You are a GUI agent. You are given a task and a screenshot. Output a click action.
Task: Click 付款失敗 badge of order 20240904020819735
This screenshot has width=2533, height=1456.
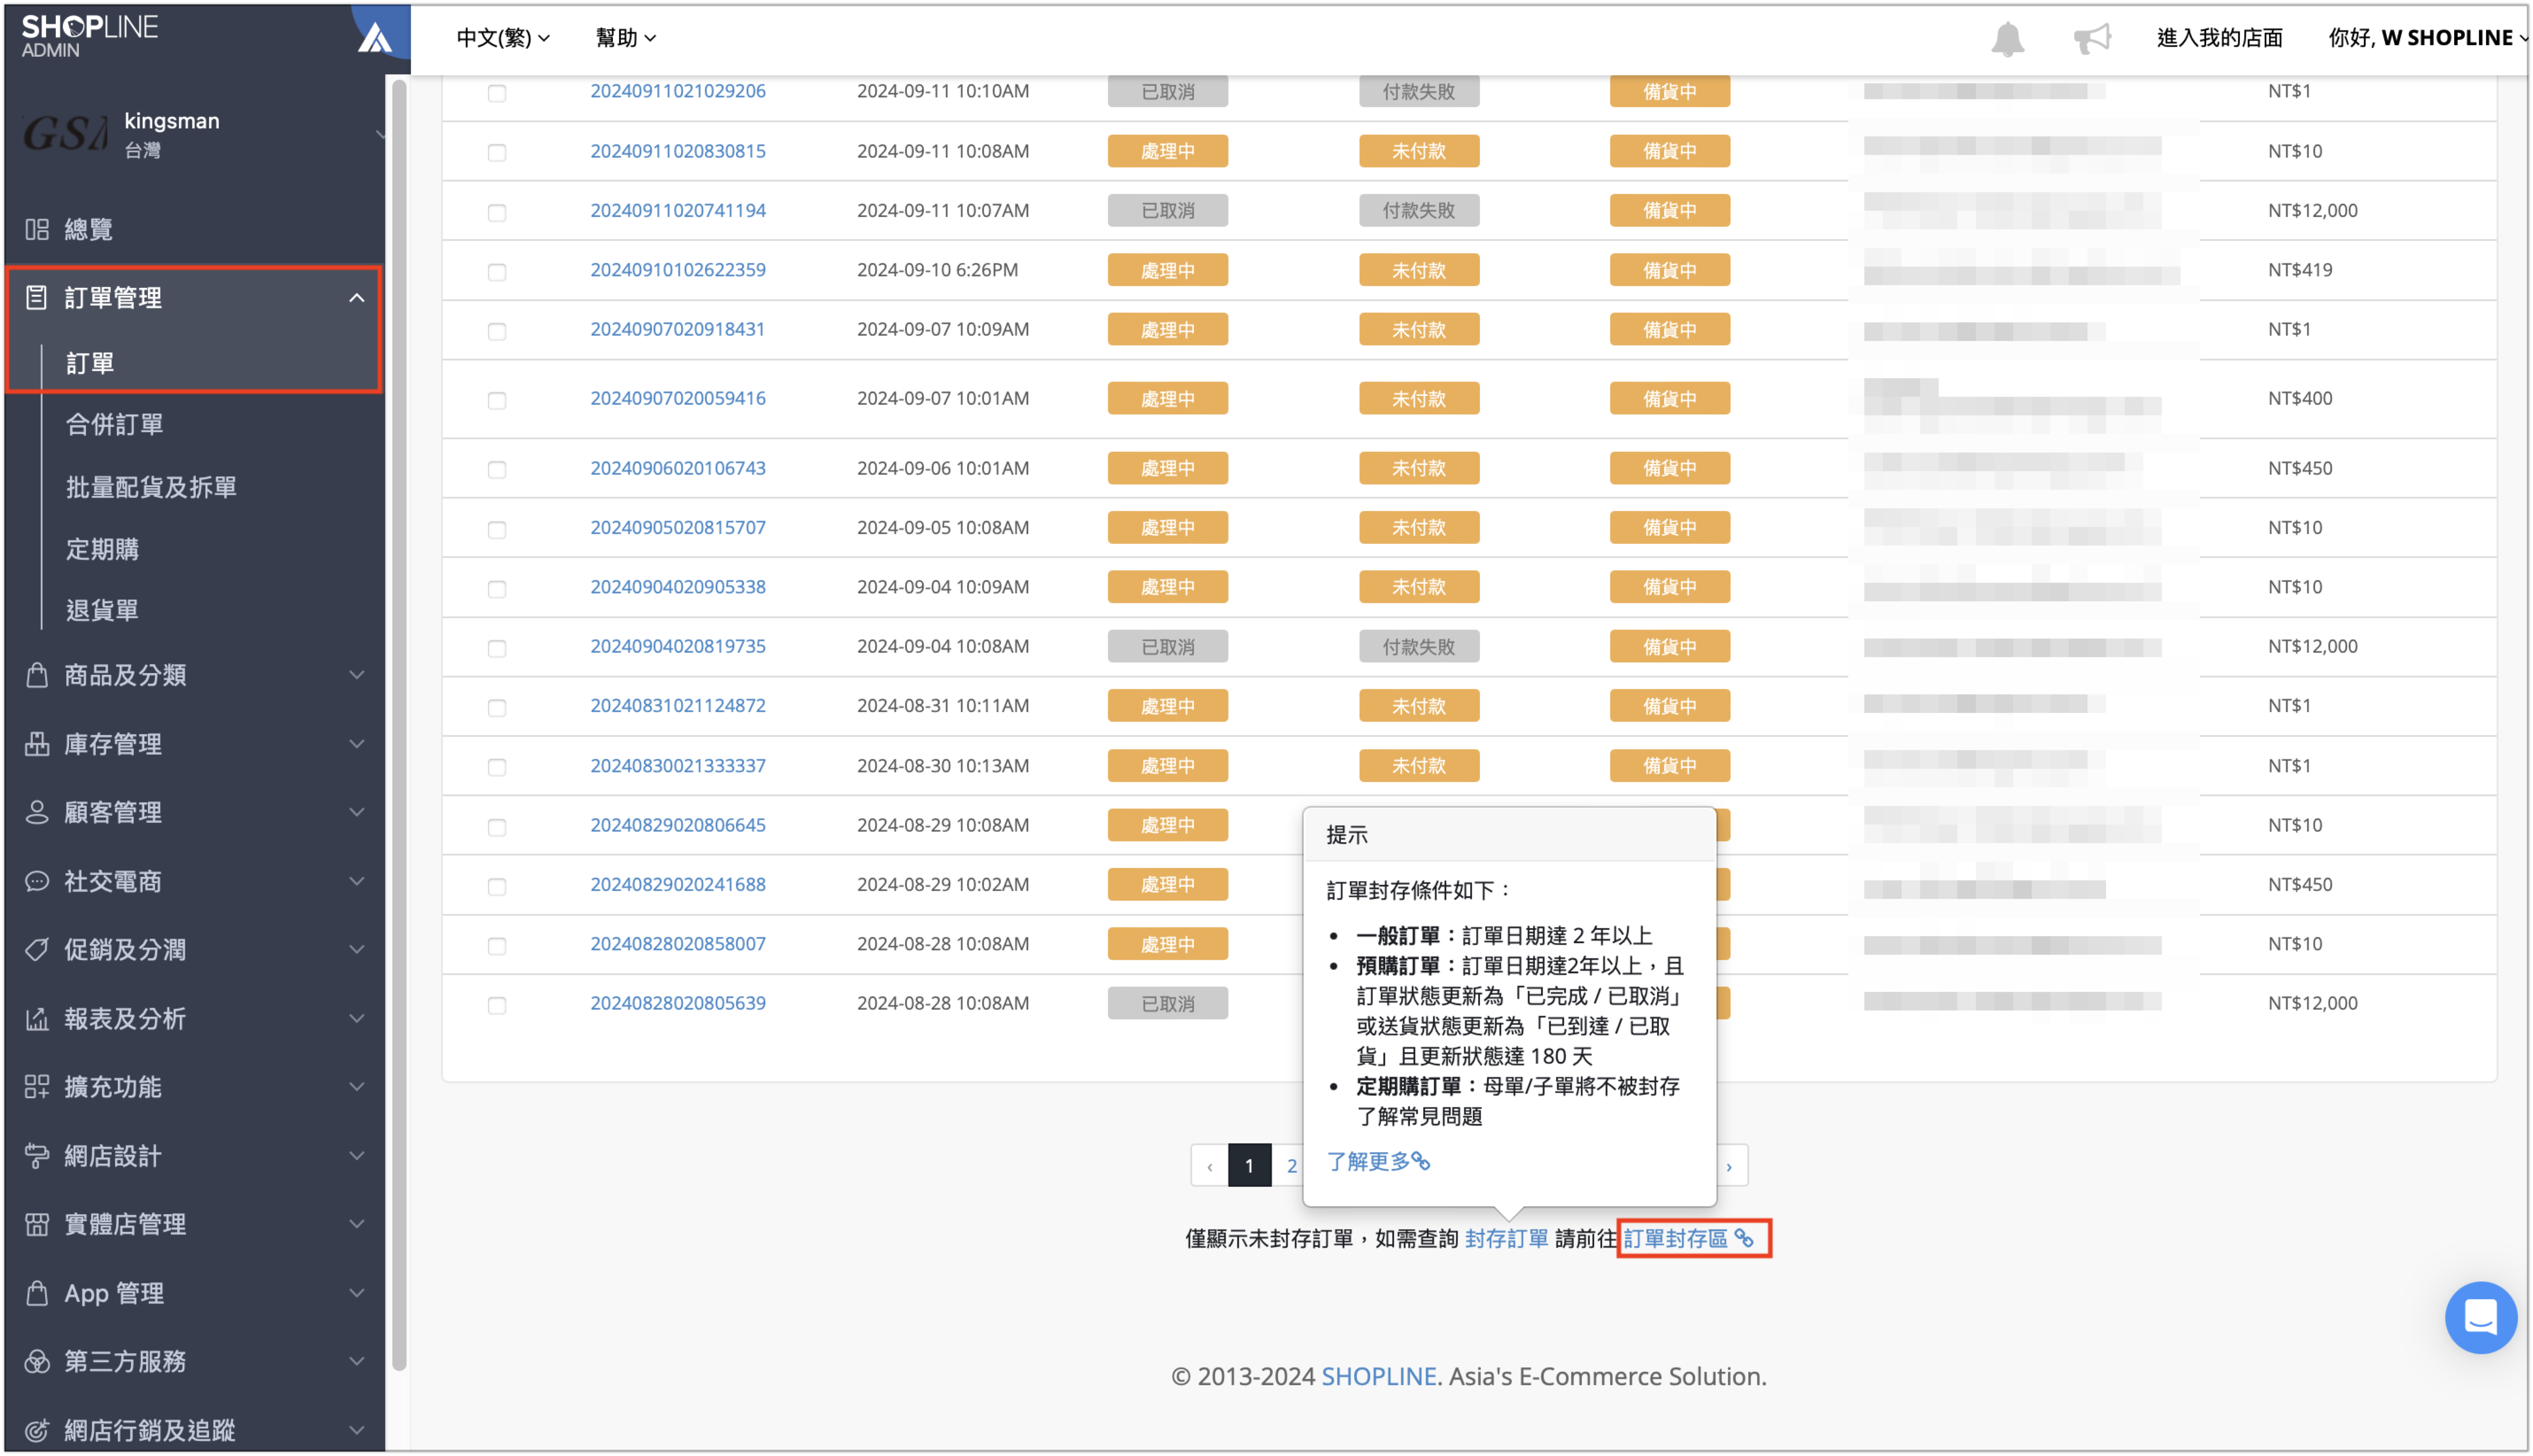pyautogui.click(x=1418, y=647)
